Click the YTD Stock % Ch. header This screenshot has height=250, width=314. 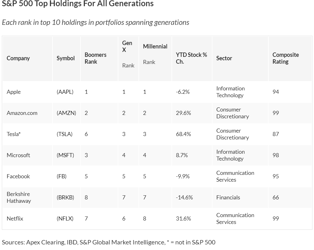tap(191, 58)
